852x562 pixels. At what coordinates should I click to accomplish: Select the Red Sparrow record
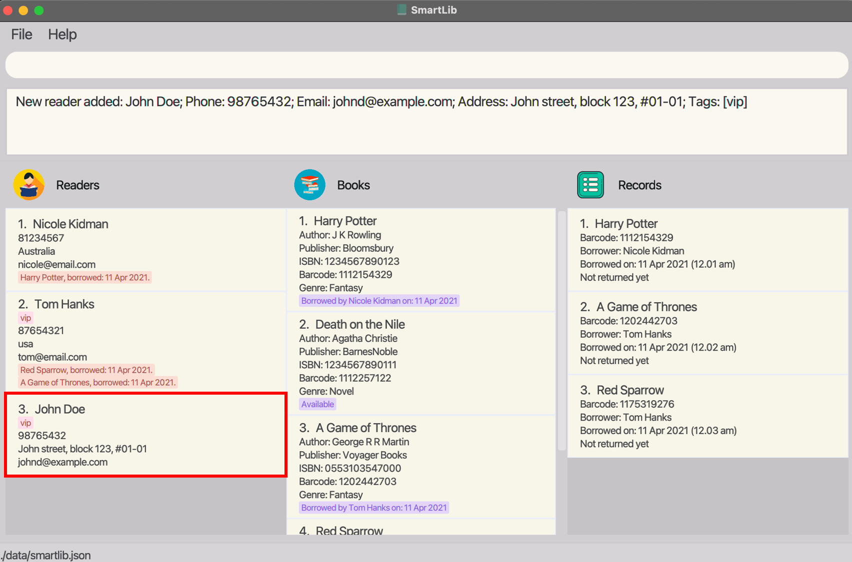(708, 416)
